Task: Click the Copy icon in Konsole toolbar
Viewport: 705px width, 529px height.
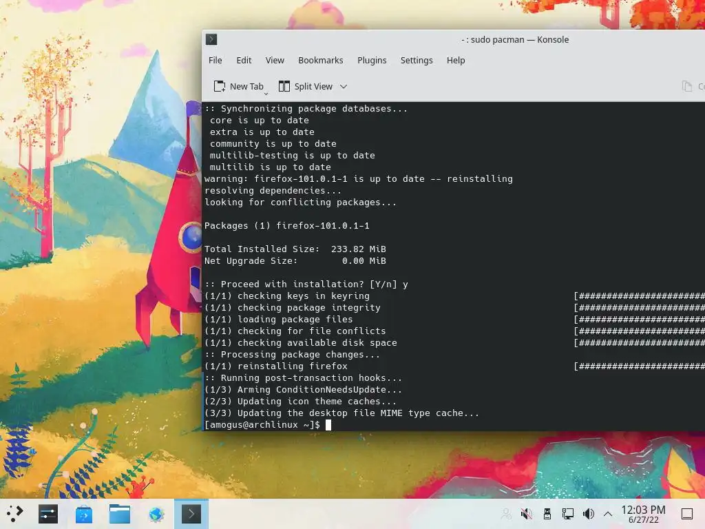Action: (x=686, y=86)
